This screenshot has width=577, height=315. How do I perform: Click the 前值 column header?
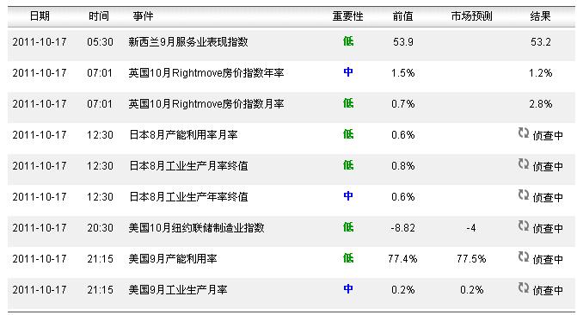click(x=402, y=16)
